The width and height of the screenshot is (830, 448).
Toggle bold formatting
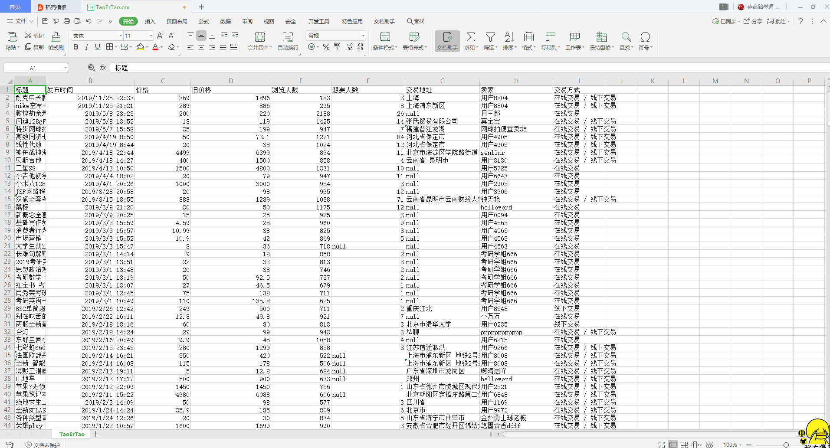[76, 47]
